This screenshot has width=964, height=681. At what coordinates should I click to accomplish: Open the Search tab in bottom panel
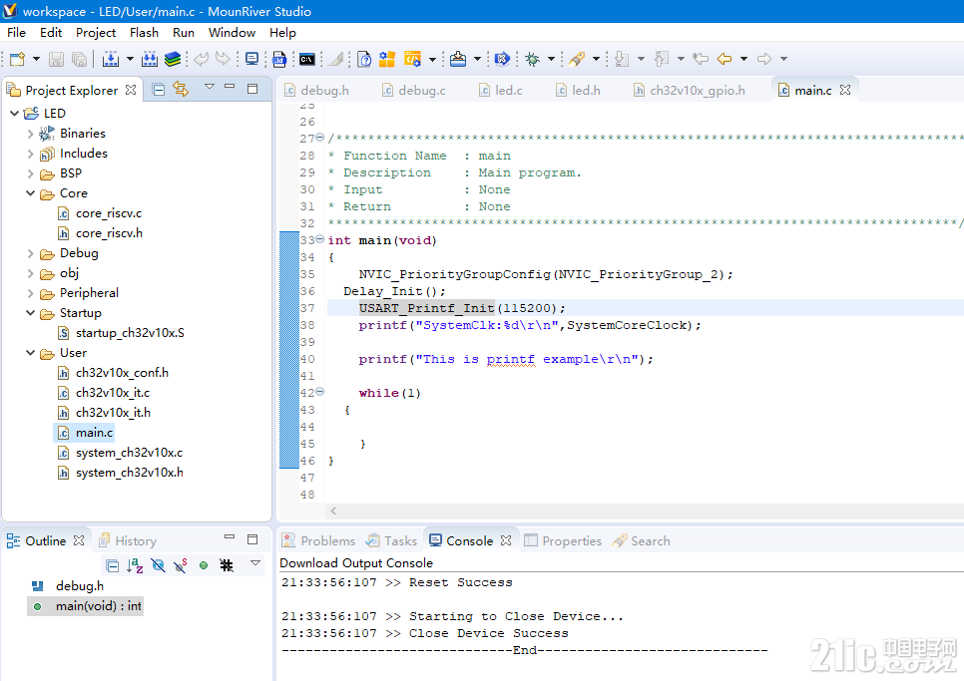pos(642,541)
